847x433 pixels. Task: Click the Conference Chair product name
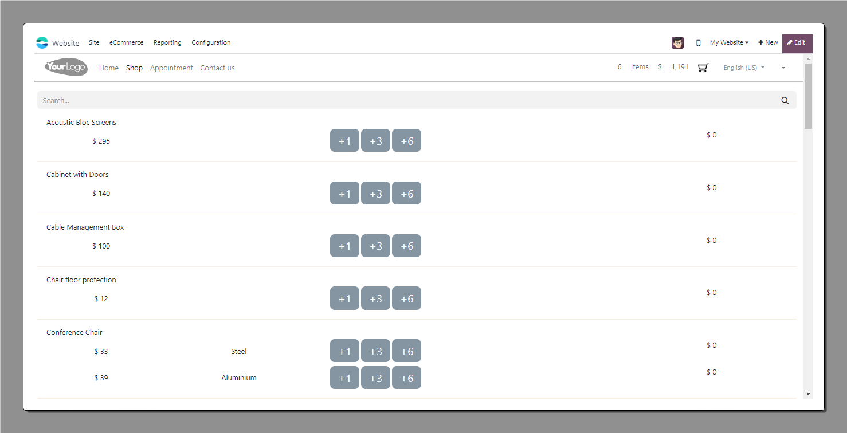[x=74, y=332]
